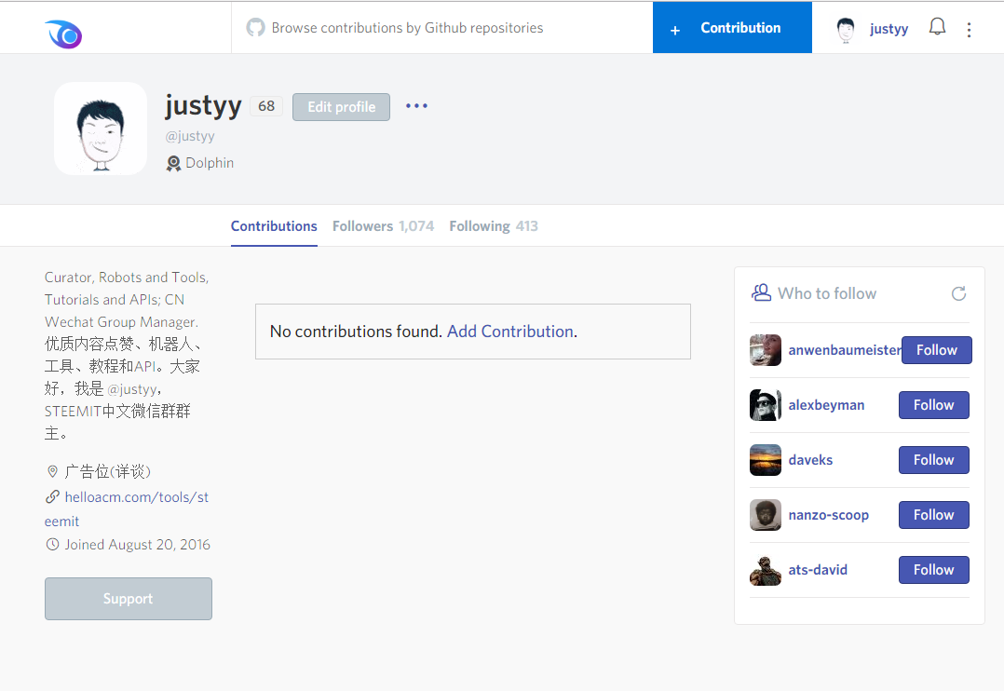
Task: Open the three-dot options next to Edit profile
Action: pos(416,105)
